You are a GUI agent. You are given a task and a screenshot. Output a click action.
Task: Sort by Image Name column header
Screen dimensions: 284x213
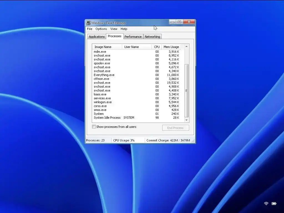(x=107, y=47)
